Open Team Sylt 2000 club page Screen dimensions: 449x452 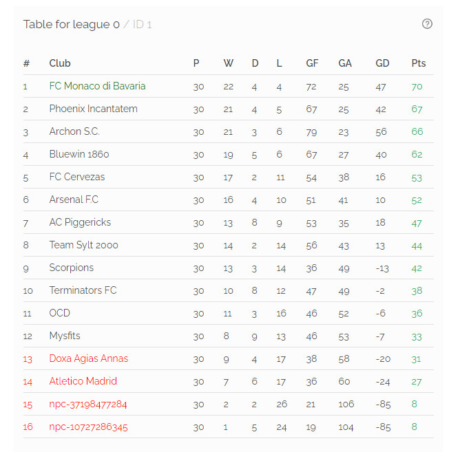84,245
